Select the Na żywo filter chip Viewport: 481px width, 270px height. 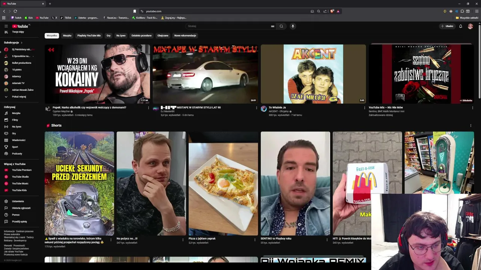121,36
